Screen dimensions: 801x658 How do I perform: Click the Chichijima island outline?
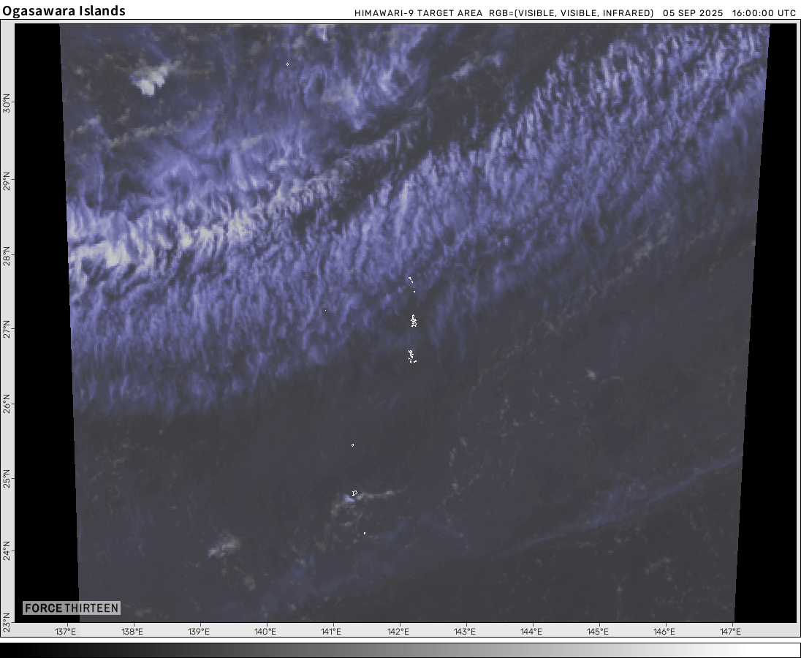414,320
